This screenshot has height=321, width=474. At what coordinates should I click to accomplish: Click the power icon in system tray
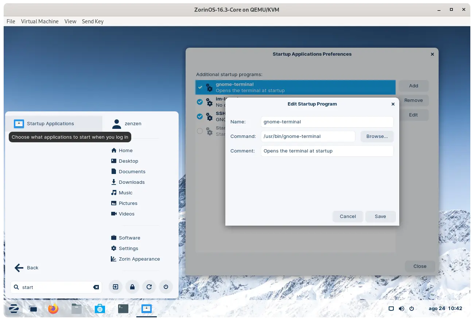tap(412, 309)
